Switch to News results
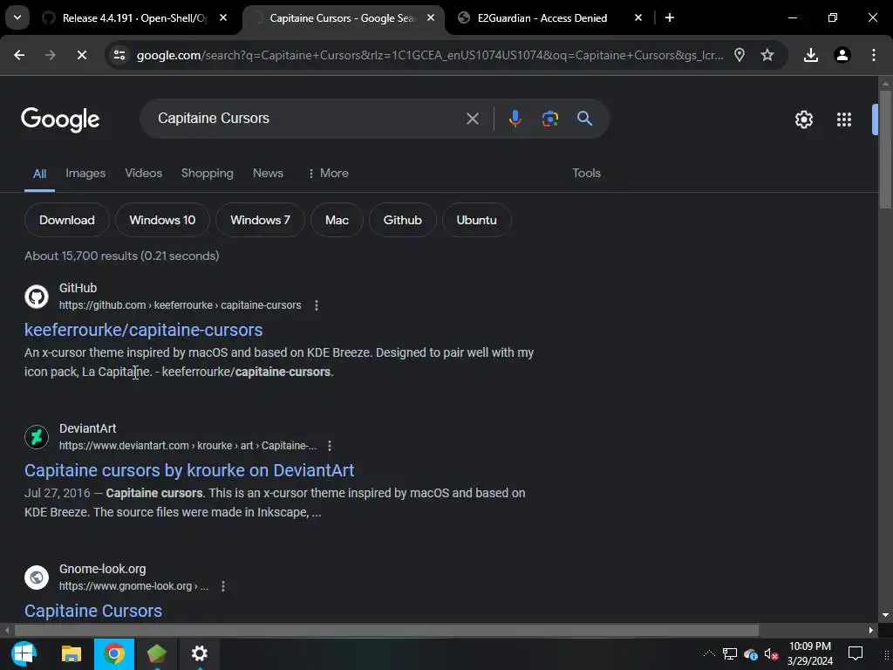This screenshot has height=670, width=893. coord(268,174)
